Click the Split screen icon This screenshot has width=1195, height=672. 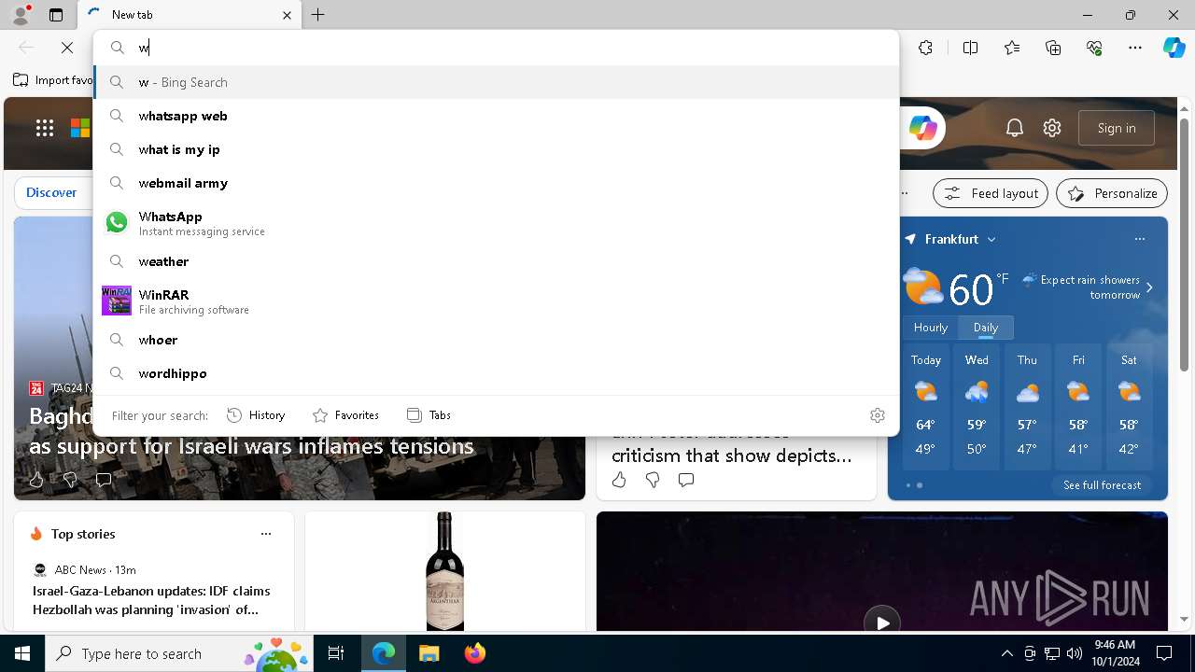(x=970, y=48)
